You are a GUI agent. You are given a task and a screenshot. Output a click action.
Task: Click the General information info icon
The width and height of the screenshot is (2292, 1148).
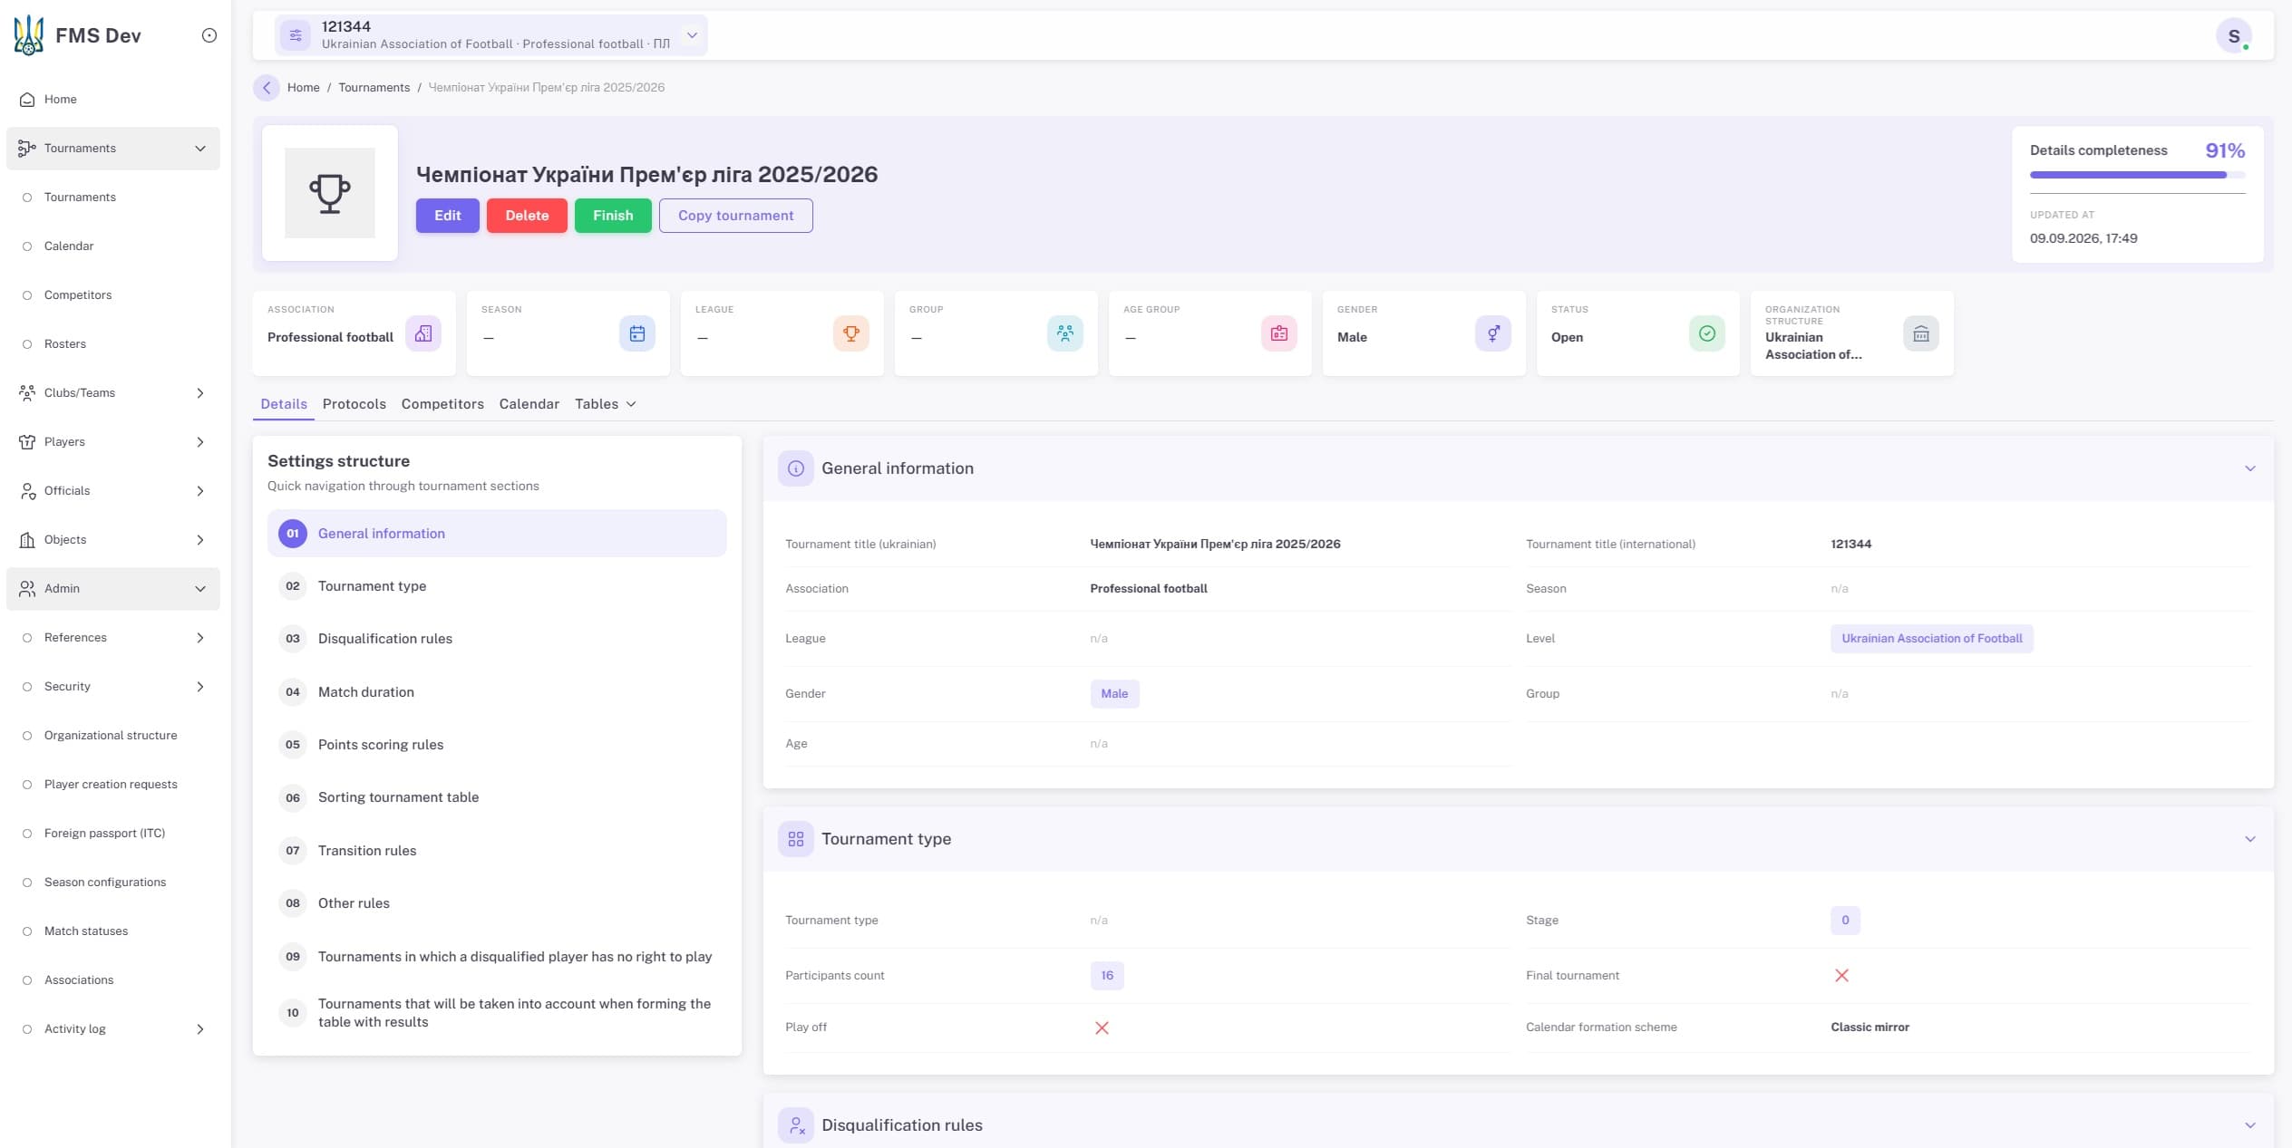[796, 468]
